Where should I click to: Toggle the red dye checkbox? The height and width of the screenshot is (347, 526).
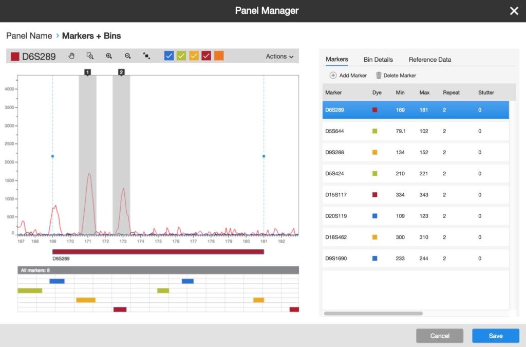coord(206,56)
